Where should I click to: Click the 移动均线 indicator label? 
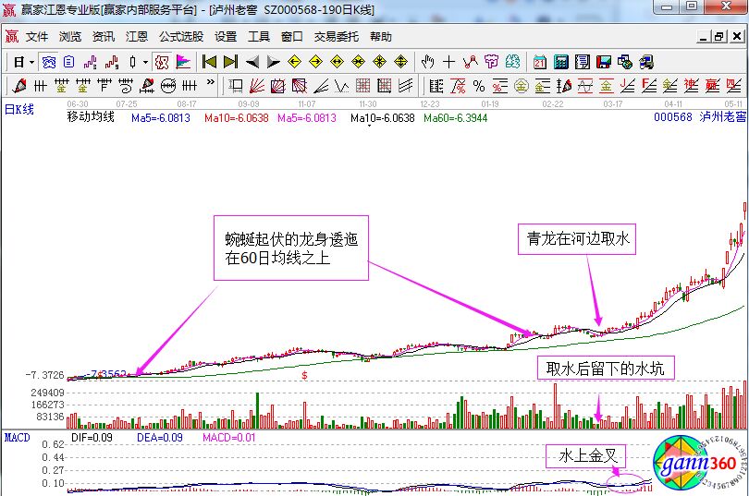[x=90, y=118]
